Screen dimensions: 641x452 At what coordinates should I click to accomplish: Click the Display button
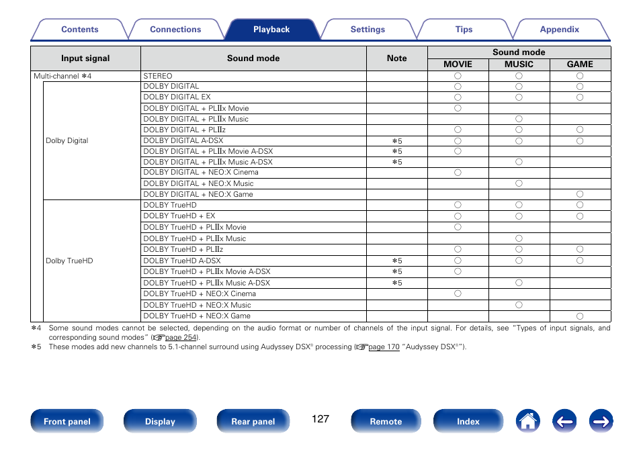coord(160,421)
